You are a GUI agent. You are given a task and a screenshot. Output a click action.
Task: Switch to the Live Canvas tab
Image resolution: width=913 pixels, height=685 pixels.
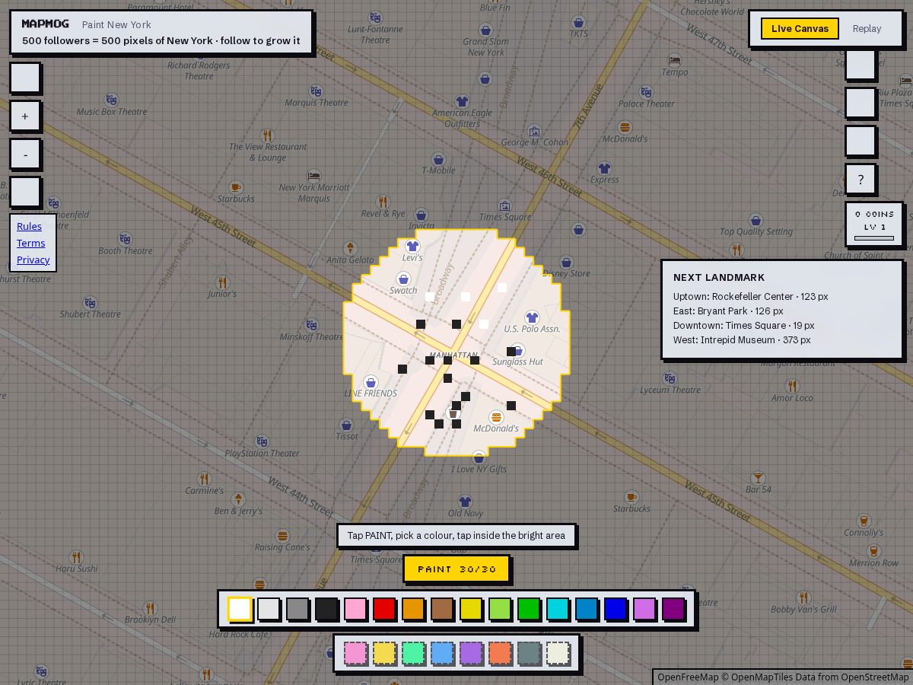[800, 28]
